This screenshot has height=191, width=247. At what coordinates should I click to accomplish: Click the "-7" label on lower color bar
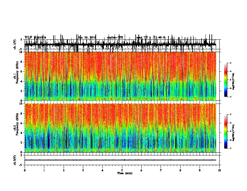pos(230,149)
